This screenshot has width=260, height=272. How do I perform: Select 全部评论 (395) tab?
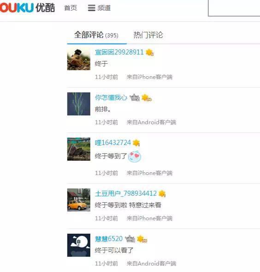pos(96,35)
